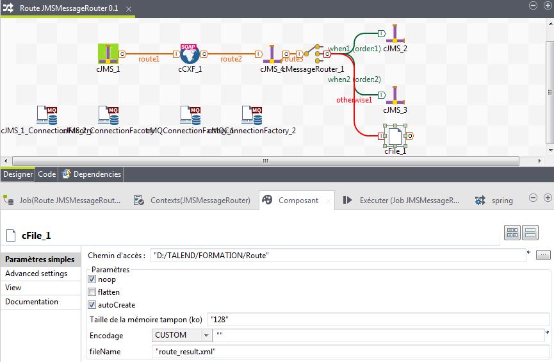
Task: Select the cJMS_2_ConnectionFactory MQ icon
Action: click(x=108, y=115)
